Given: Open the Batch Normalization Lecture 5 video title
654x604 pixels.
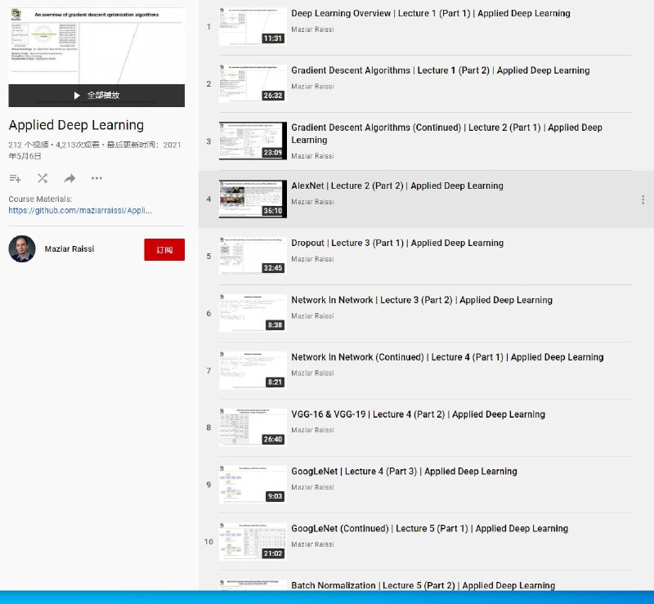Looking at the screenshot, I should click(x=423, y=585).
